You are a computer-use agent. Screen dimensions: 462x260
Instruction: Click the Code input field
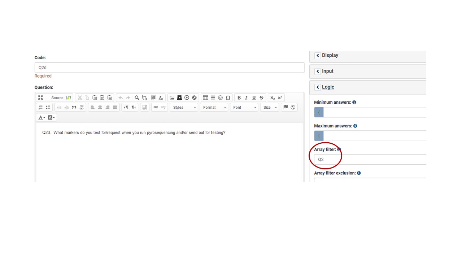click(169, 68)
